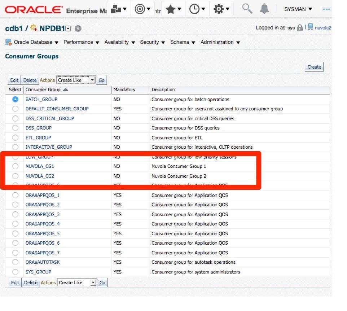The width and height of the screenshot is (347, 311).
Task: Click the lock icon next to sys
Action: (x=300, y=28)
